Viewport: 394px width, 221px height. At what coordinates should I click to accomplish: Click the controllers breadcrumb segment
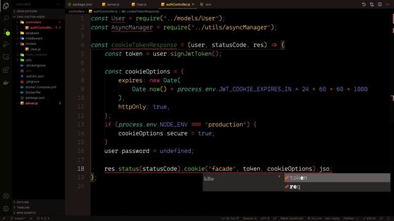pyautogui.click(x=76, y=11)
